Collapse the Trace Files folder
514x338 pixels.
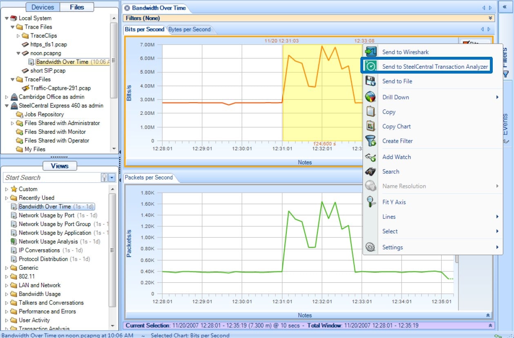coord(13,27)
